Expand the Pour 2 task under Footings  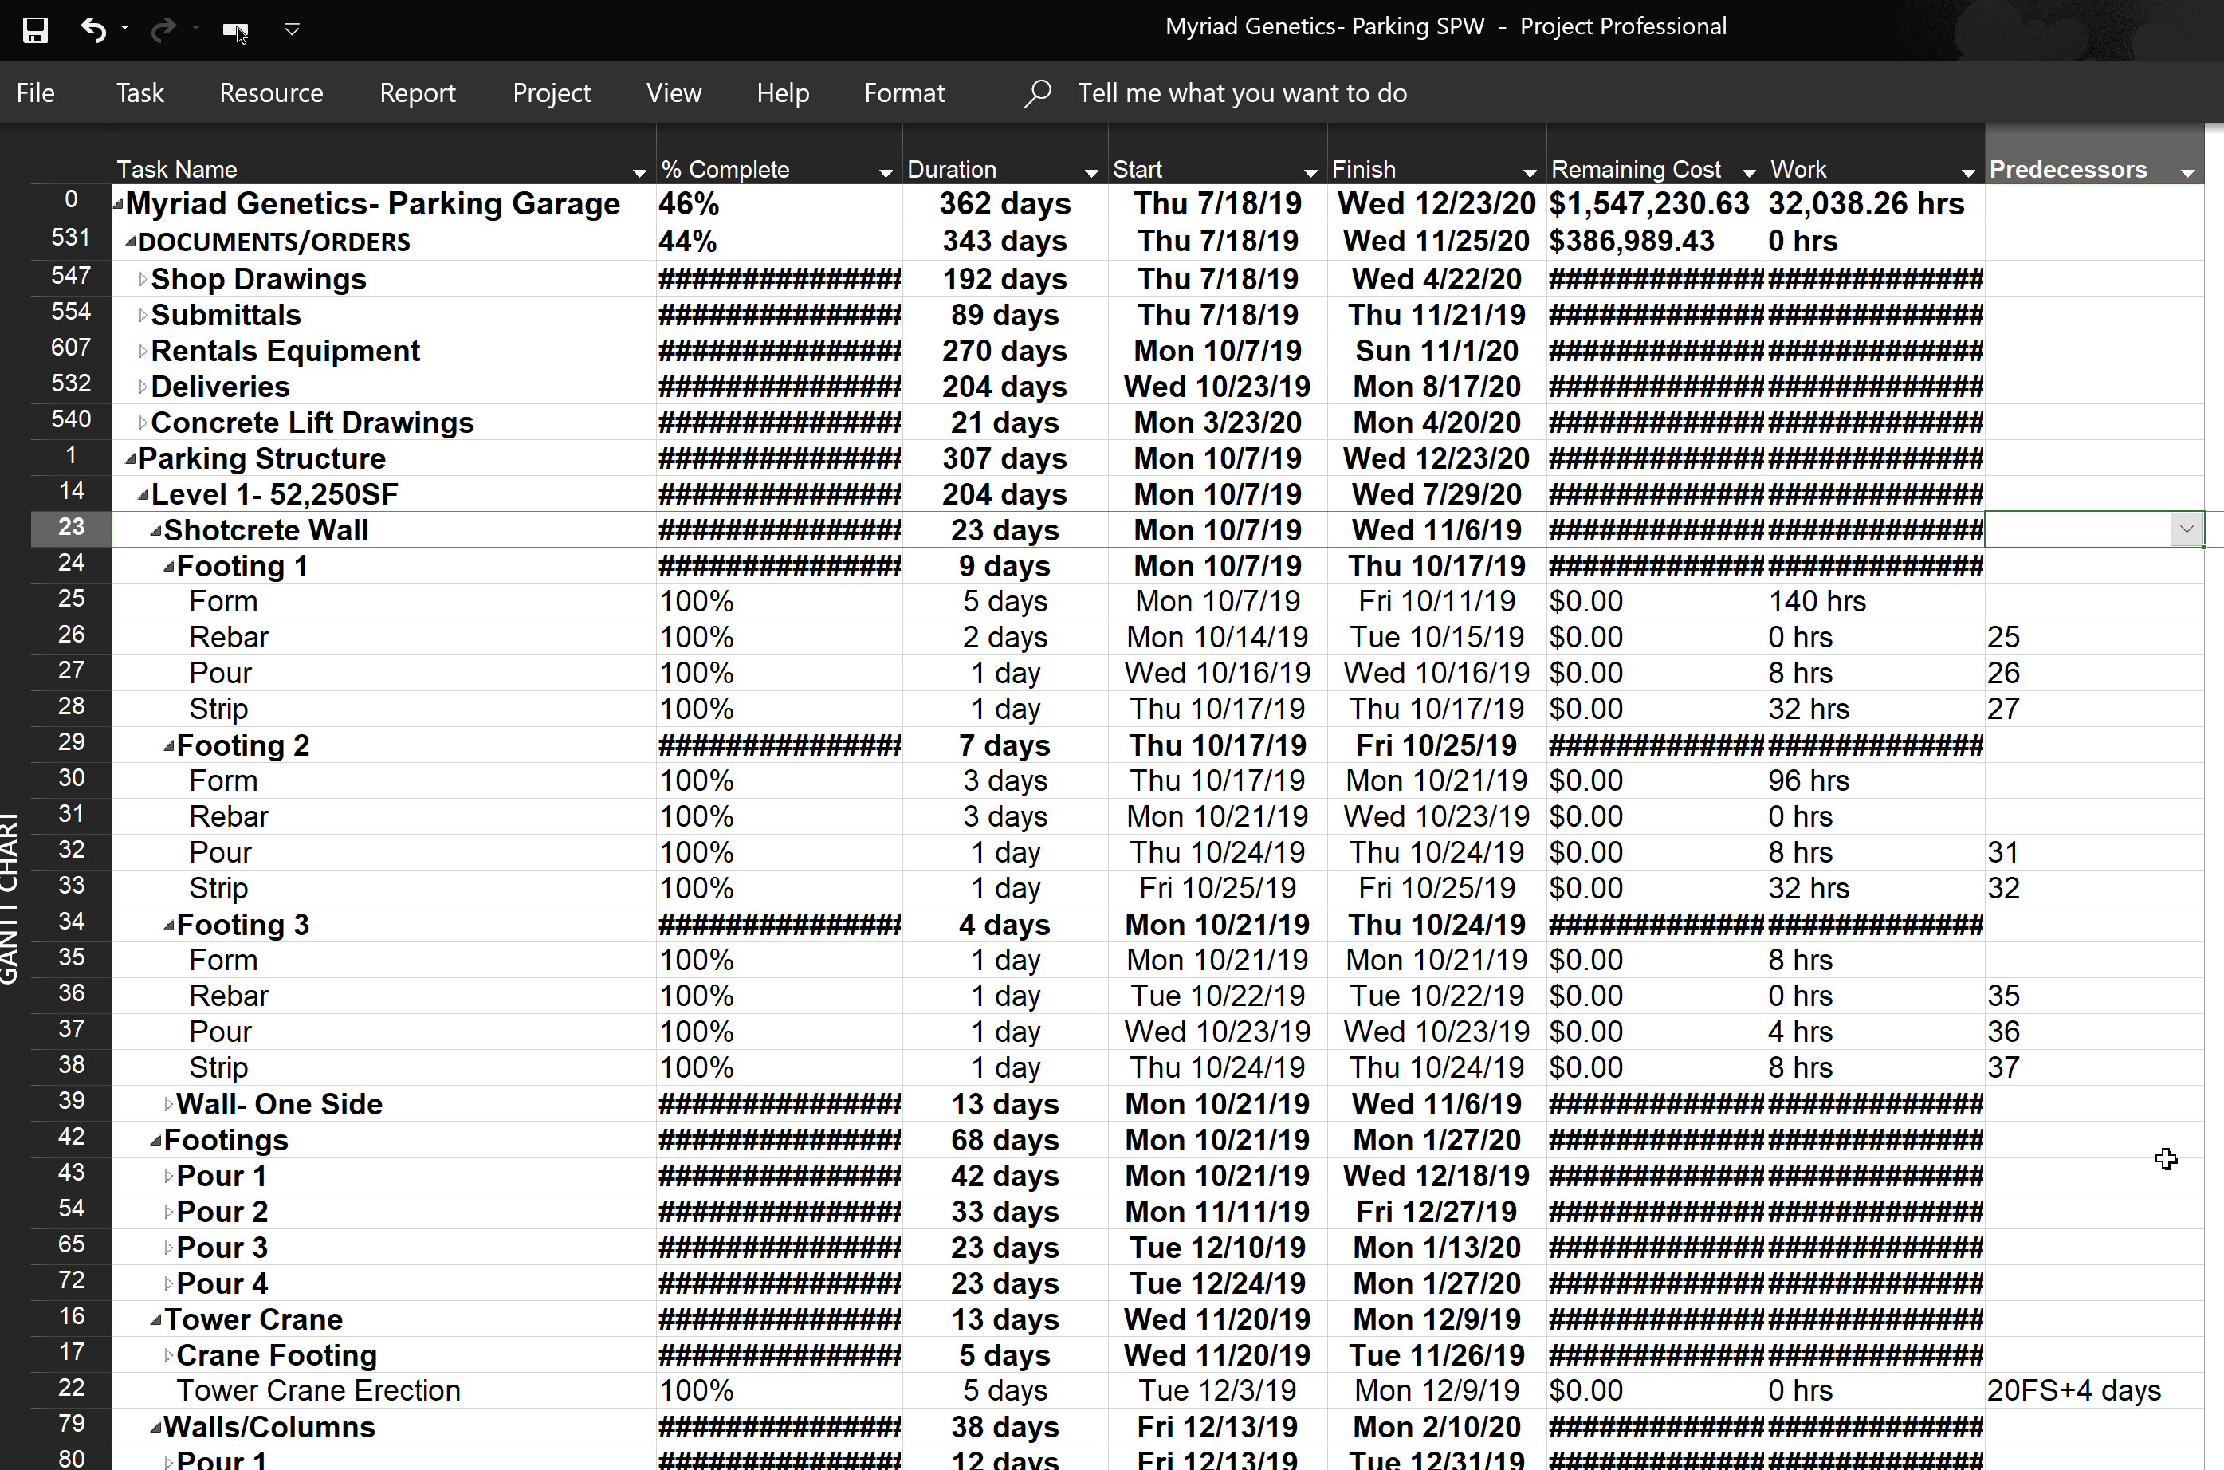169,1213
